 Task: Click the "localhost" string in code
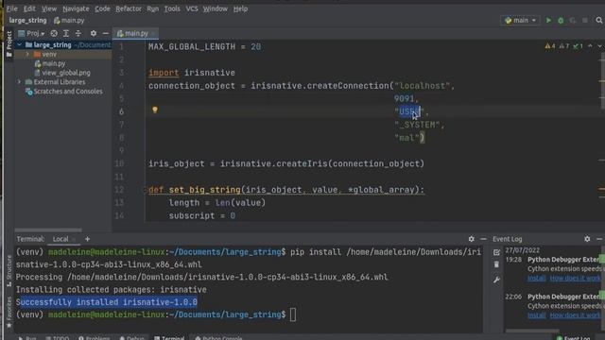423,86
